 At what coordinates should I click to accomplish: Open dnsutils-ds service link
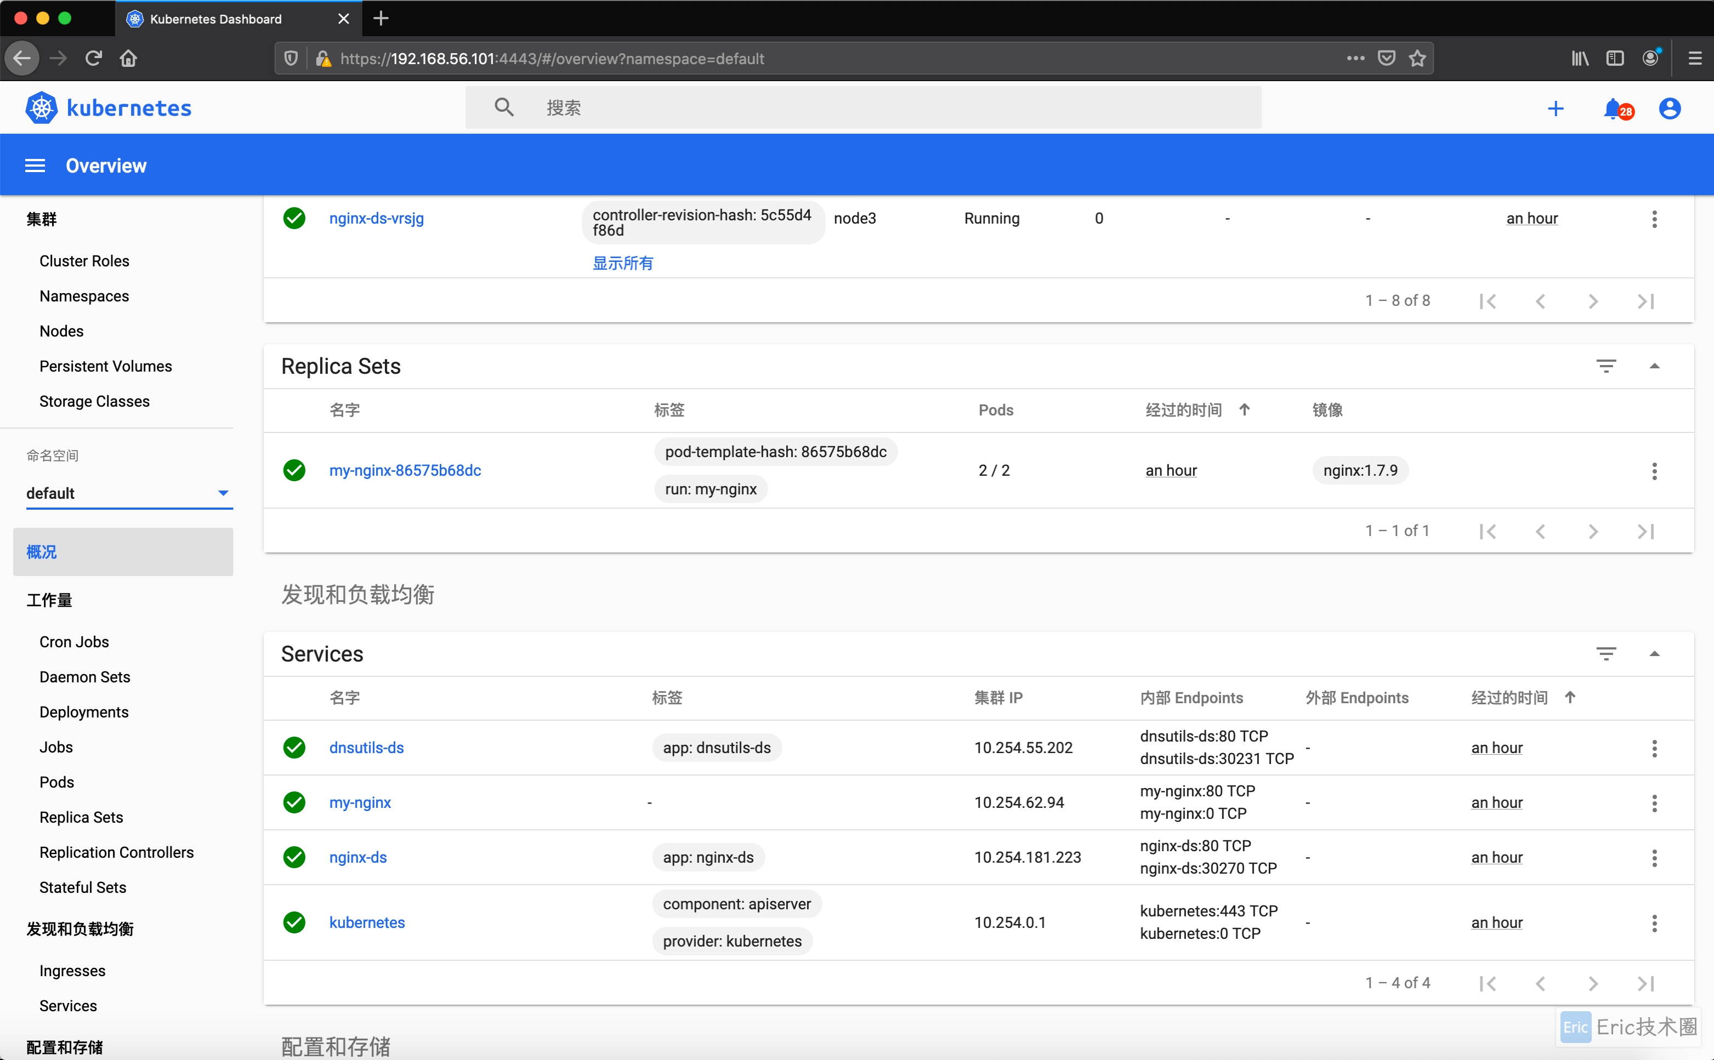(366, 748)
